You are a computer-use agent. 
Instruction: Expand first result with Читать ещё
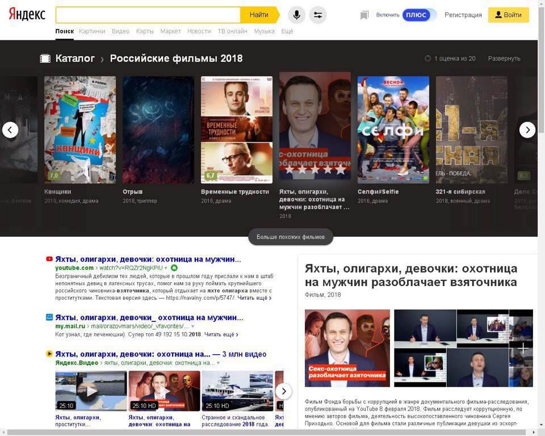coord(254,298)
